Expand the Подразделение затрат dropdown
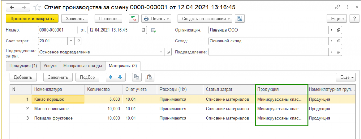Image resolution: width=361 pixels, height=139 pixels. pos(161,52)
